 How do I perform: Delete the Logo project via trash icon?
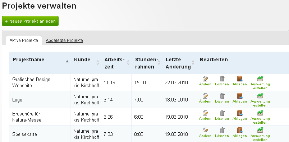(x=222, y=96)
